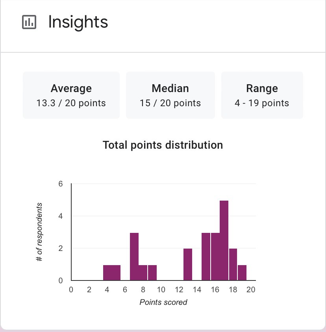This screenshot has width=326, height=332.
Task: Click the bar for 19 points scored
Action: [x=242, y=273]
